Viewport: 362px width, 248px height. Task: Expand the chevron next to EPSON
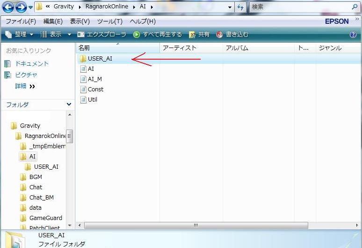[x=357, y=19]
